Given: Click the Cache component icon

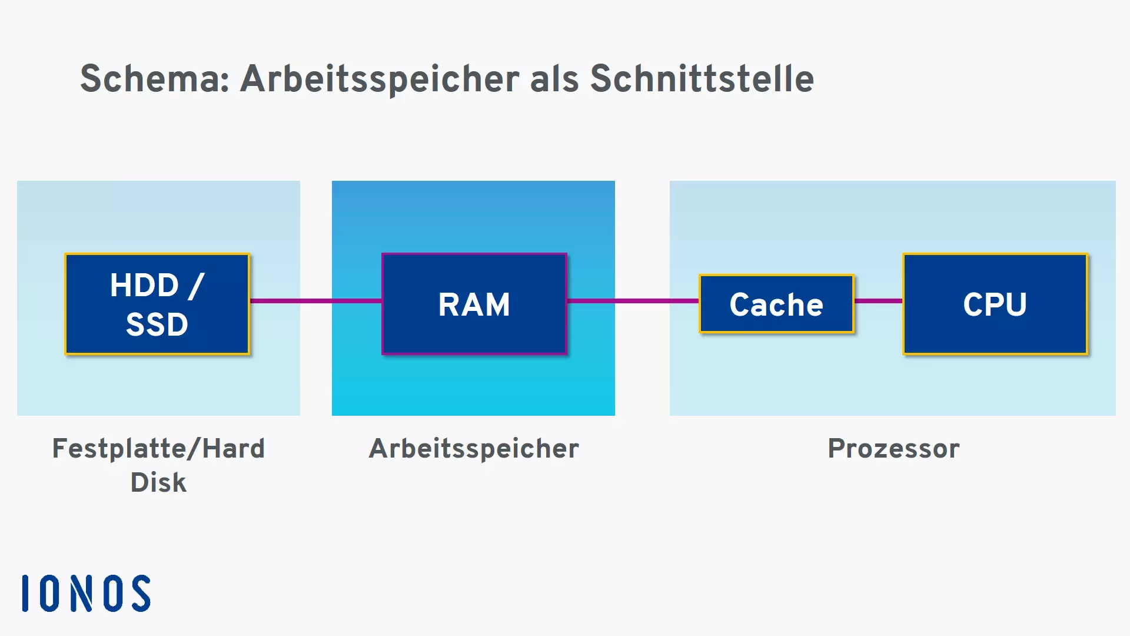Looking at the screenshot, I should coord(775,303).
